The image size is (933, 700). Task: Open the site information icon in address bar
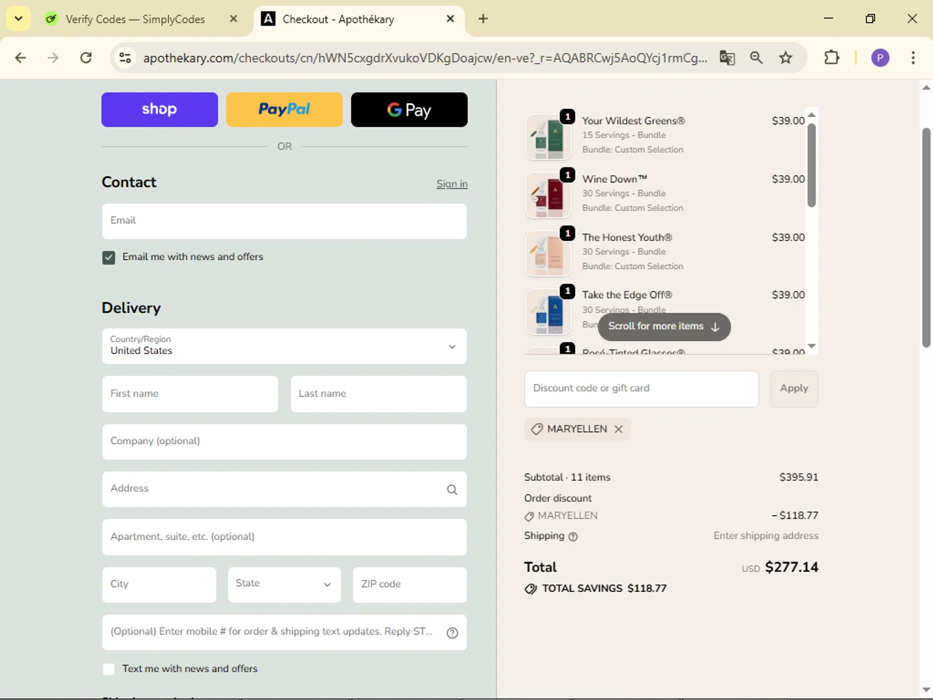pyautogui.click(x=125, y=58)
